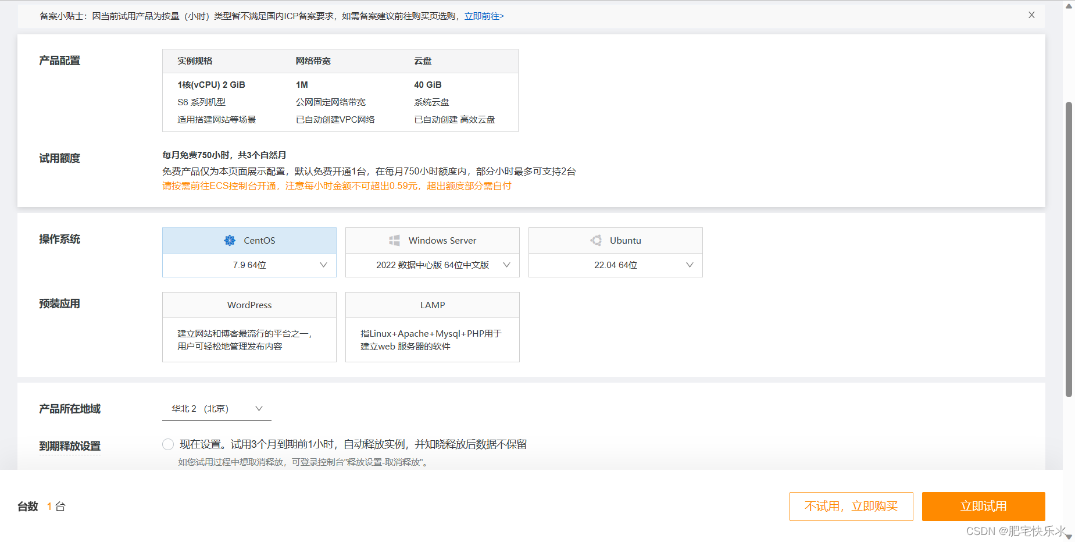The width and height of the screenshot is (1075, 542).
Task: Click the 40 GiB cloud disk value
Action: [x=428, y=85]
